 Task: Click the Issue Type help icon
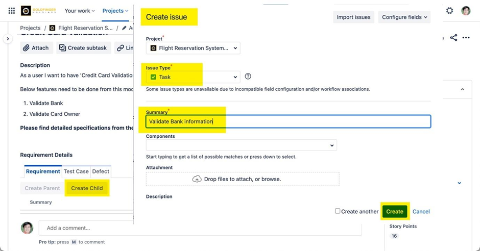248,77
